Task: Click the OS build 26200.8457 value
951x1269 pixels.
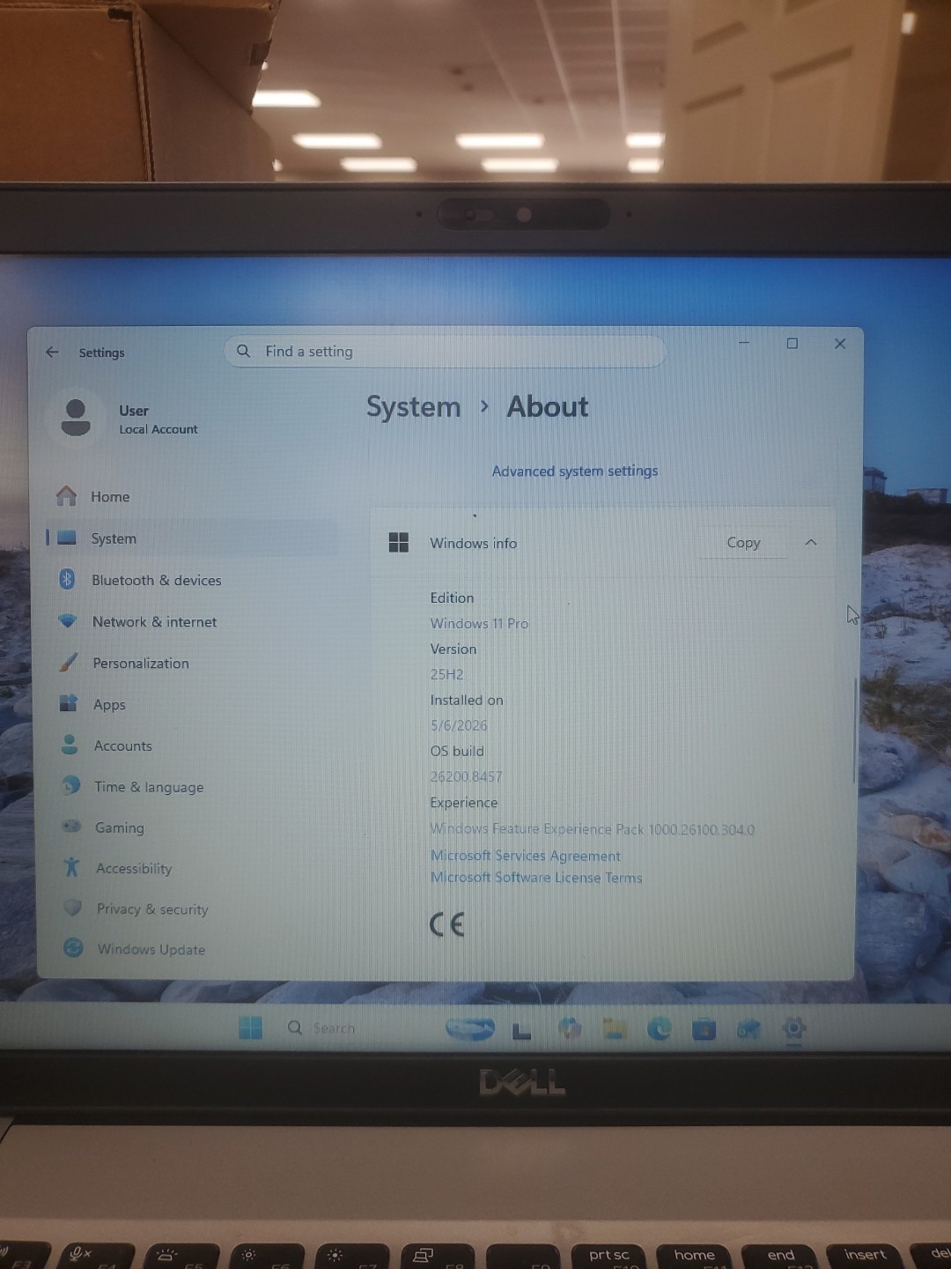Action: [x=466, y=777]
